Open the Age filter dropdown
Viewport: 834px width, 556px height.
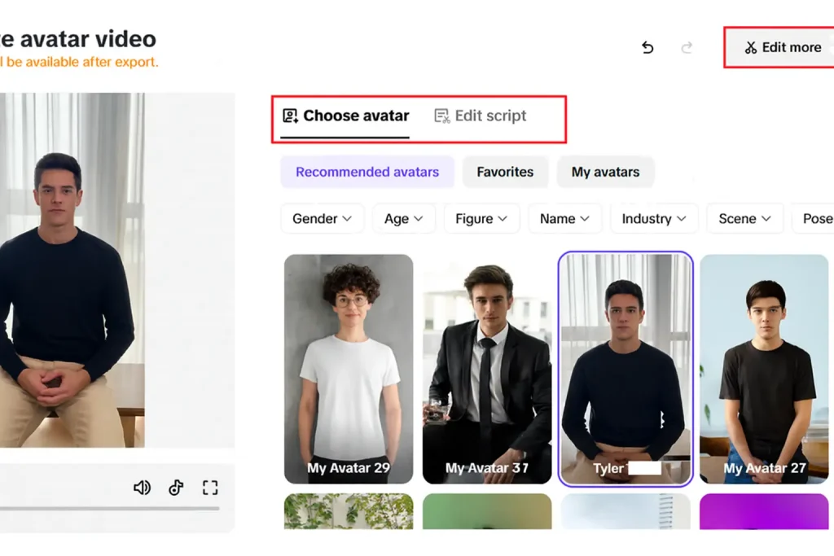tap(404, 218)
